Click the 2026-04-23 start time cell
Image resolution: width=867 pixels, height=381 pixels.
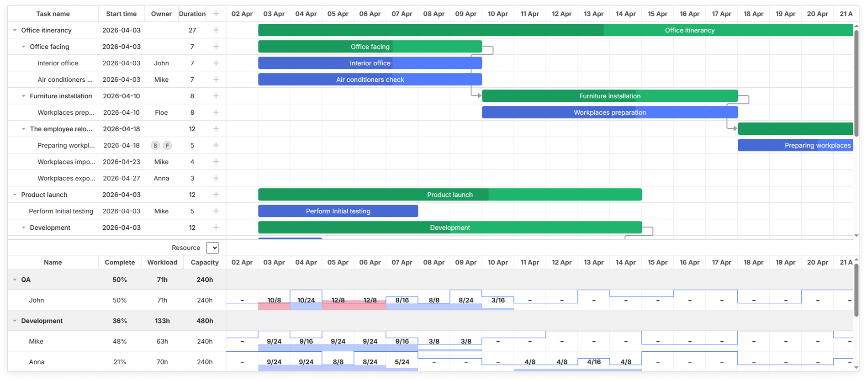pos(122,162)
